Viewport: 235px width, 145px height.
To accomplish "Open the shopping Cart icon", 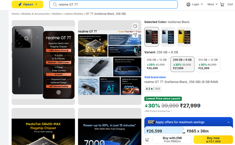I will point(222,4).
